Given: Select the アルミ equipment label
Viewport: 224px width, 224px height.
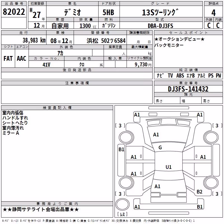Looking at the screenshot, I should click(x=201, y=75).
